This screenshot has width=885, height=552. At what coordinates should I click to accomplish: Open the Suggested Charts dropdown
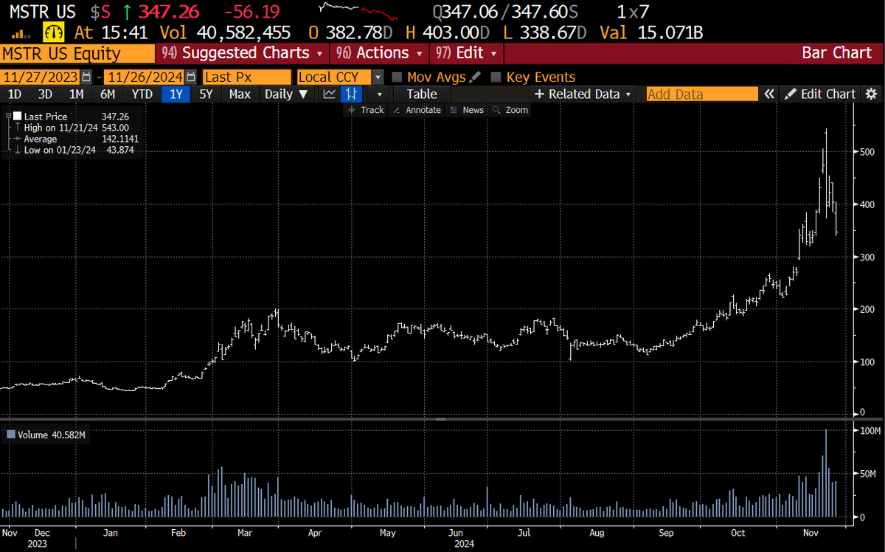click(x=243, y=53)
